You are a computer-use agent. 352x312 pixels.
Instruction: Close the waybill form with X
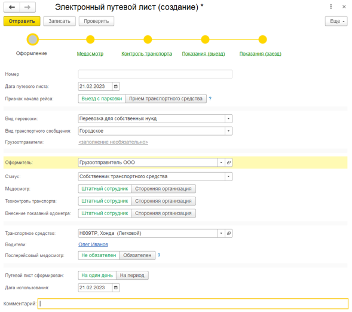(x=344, y=7)
